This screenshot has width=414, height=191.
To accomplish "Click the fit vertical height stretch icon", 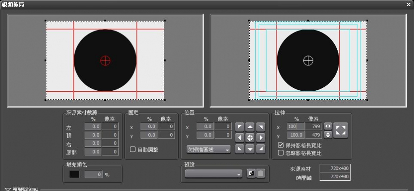I will 328,135.
